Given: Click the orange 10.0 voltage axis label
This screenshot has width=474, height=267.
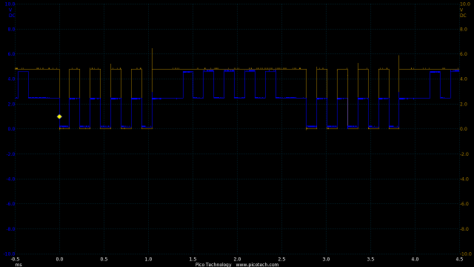Looking at the screenshot, I should click(464, 4).
